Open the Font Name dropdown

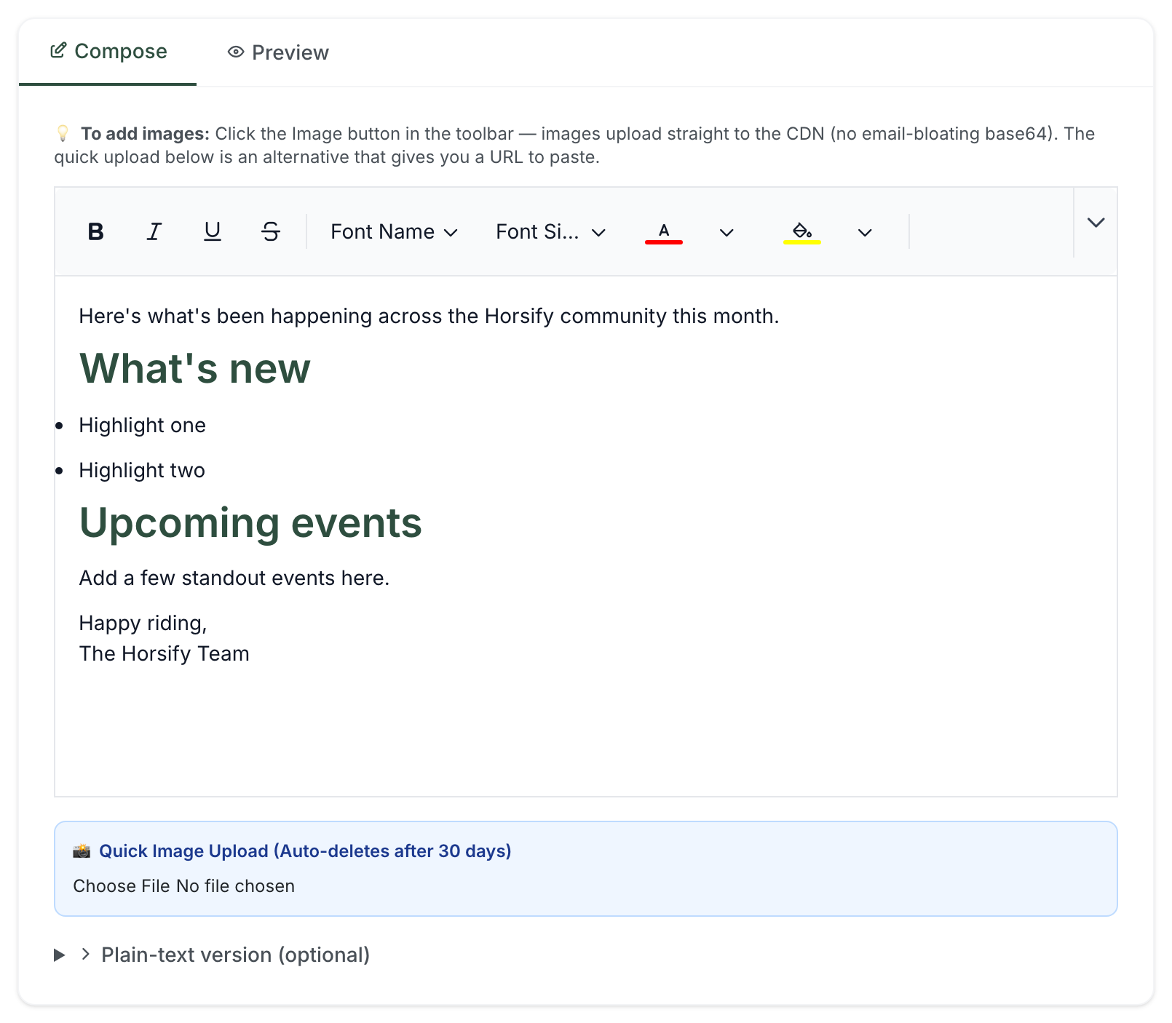click(394, 232)
